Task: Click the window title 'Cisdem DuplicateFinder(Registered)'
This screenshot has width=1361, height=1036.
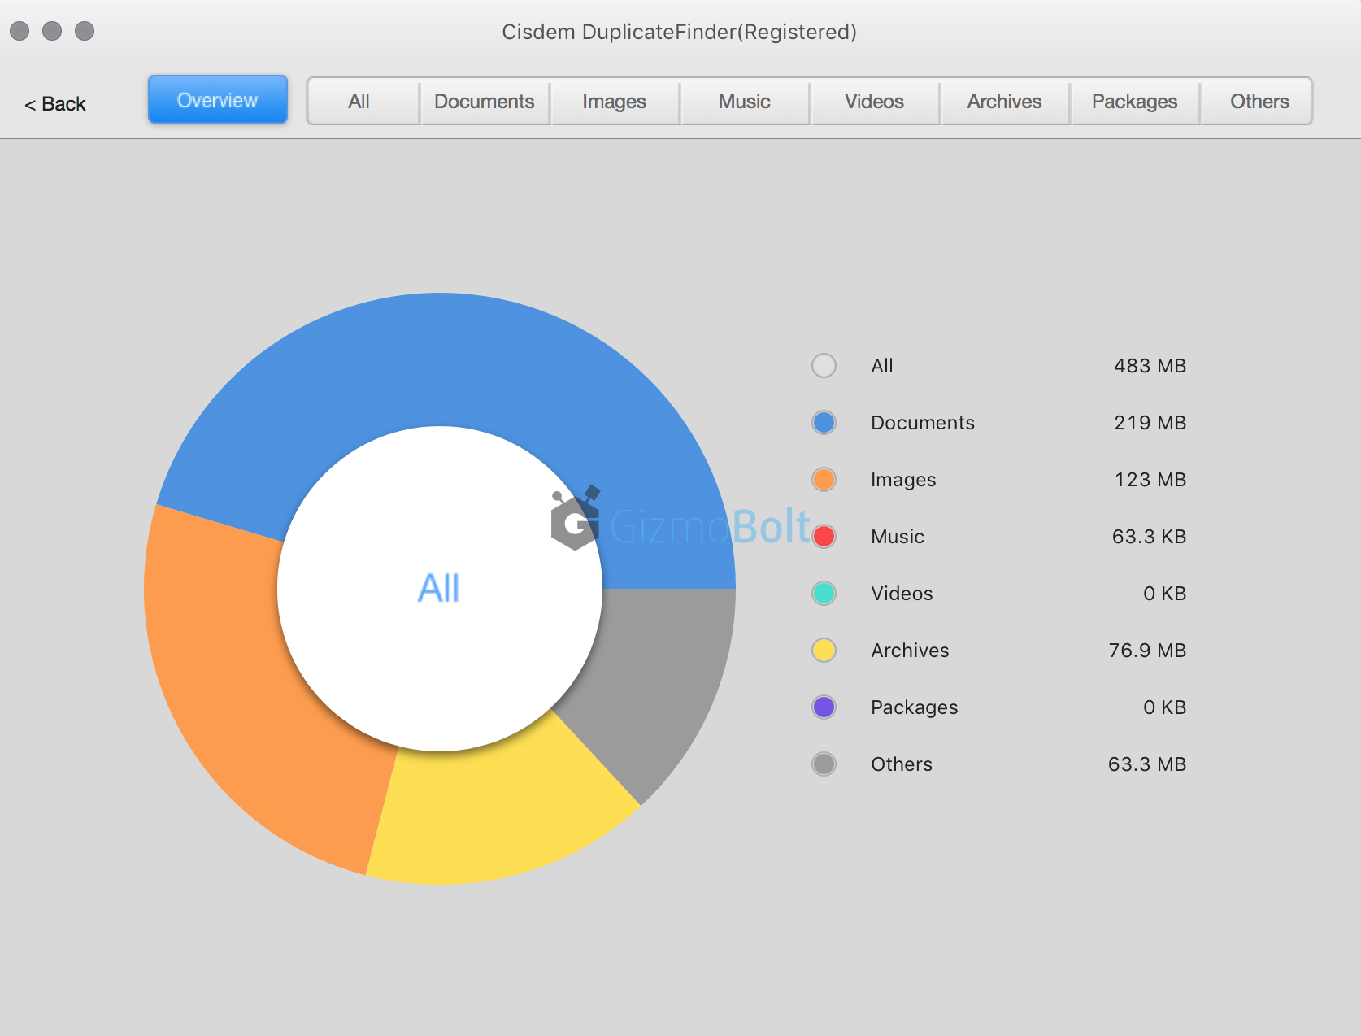Action: tap(680, 32)
